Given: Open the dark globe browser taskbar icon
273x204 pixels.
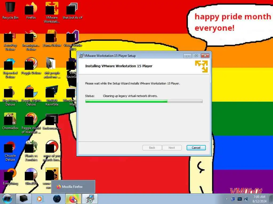Looking at the screenshot, I should [57, 199].
